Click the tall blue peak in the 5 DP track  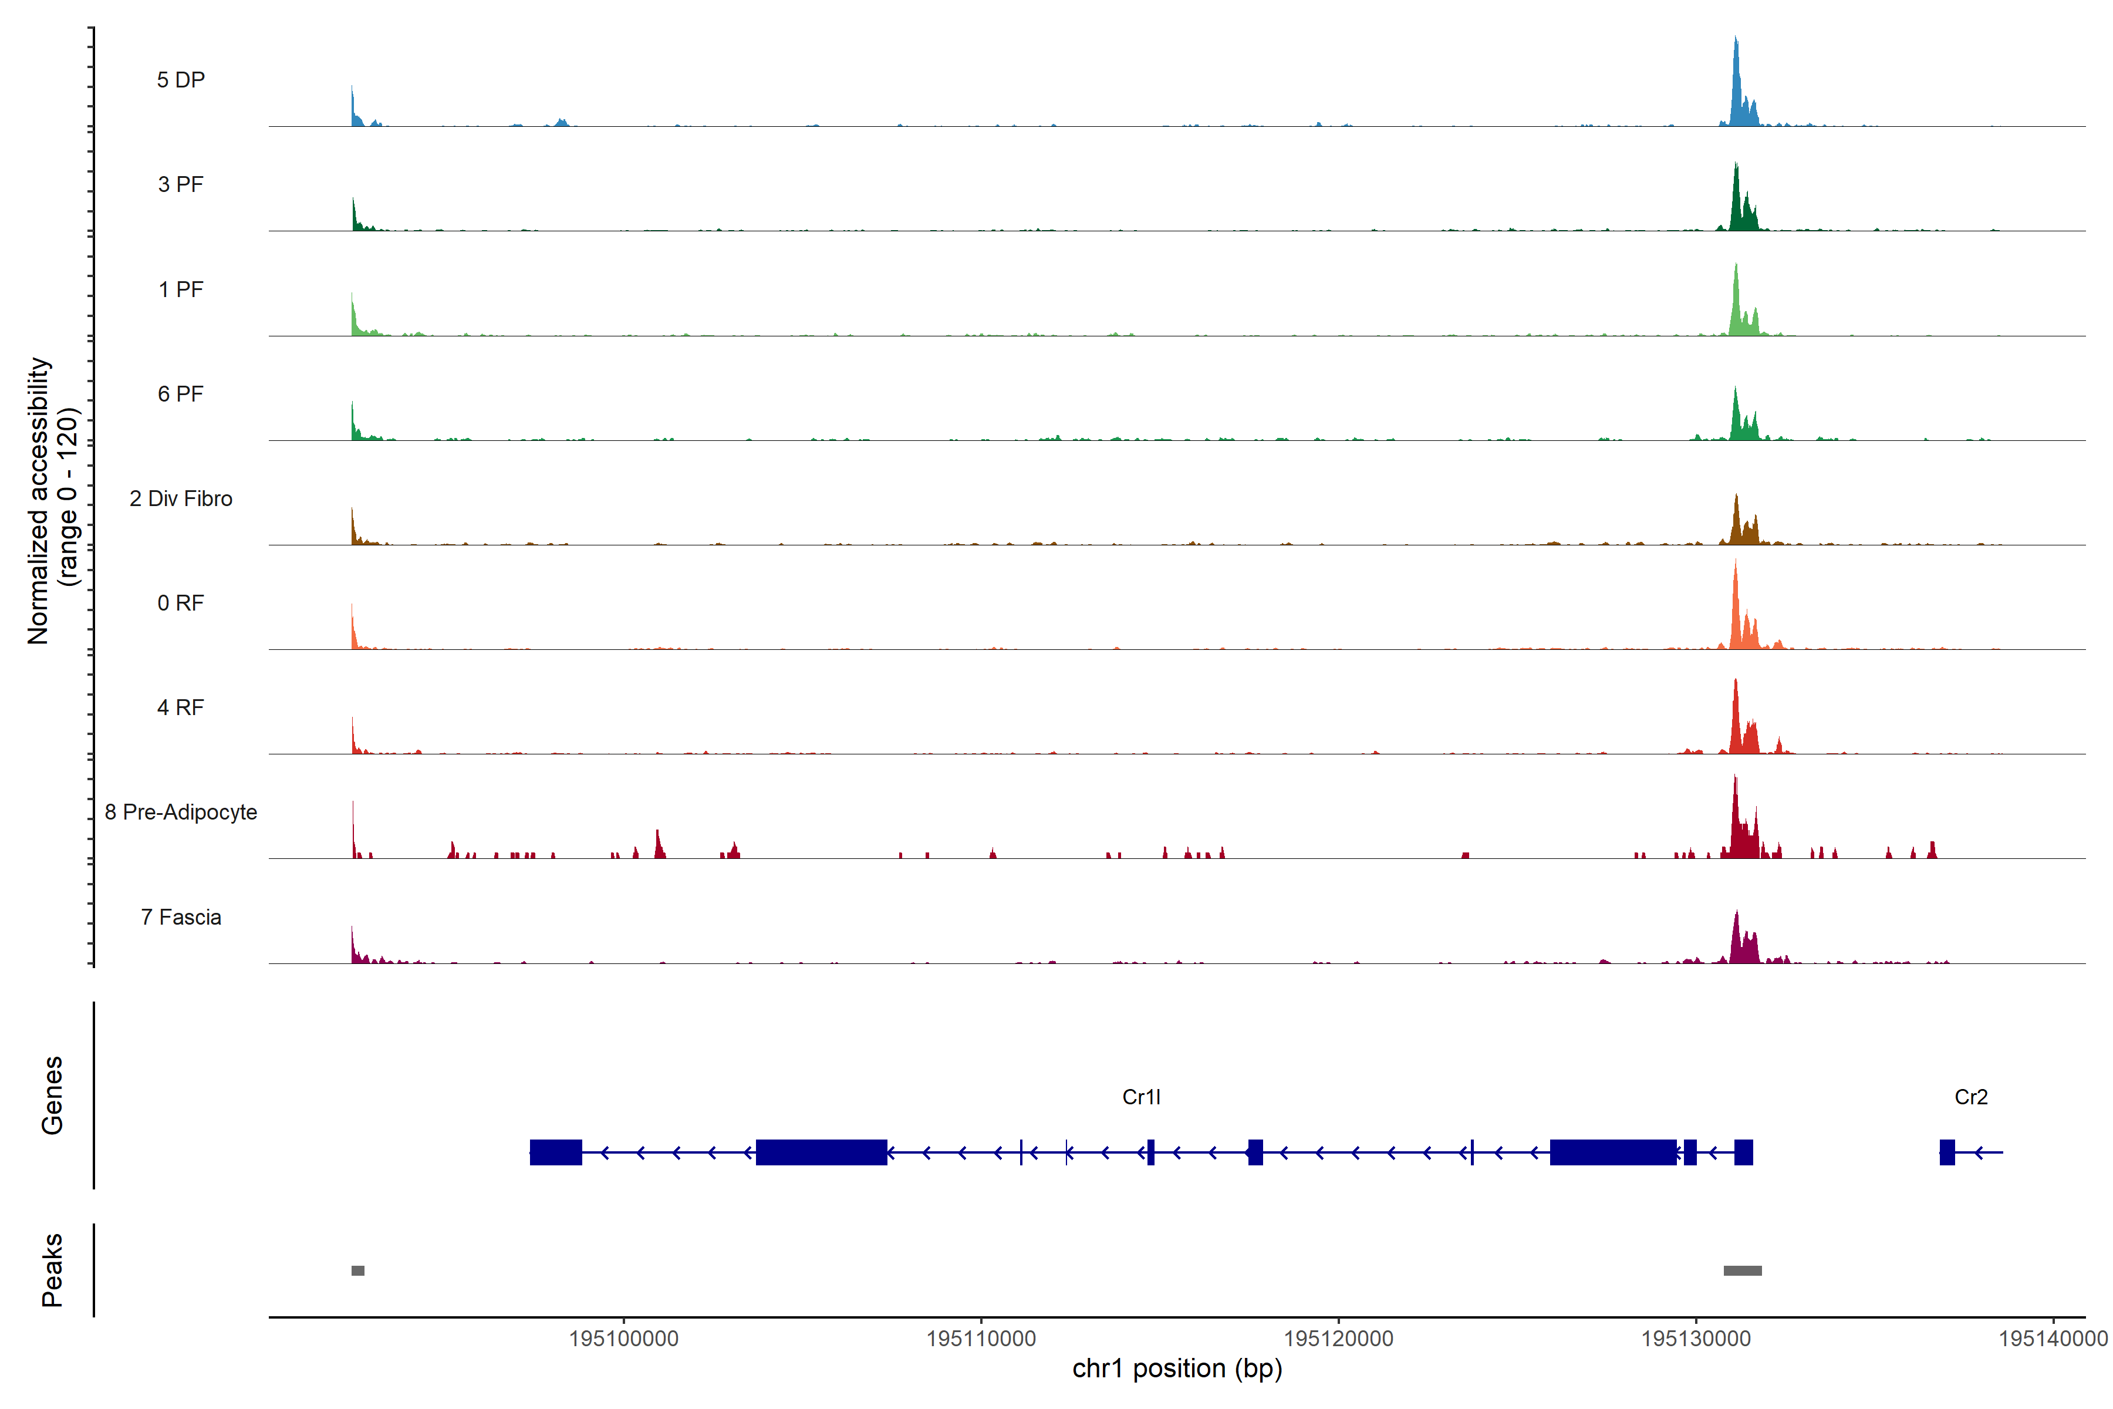pyautogui.click(x=1737, y=90)
